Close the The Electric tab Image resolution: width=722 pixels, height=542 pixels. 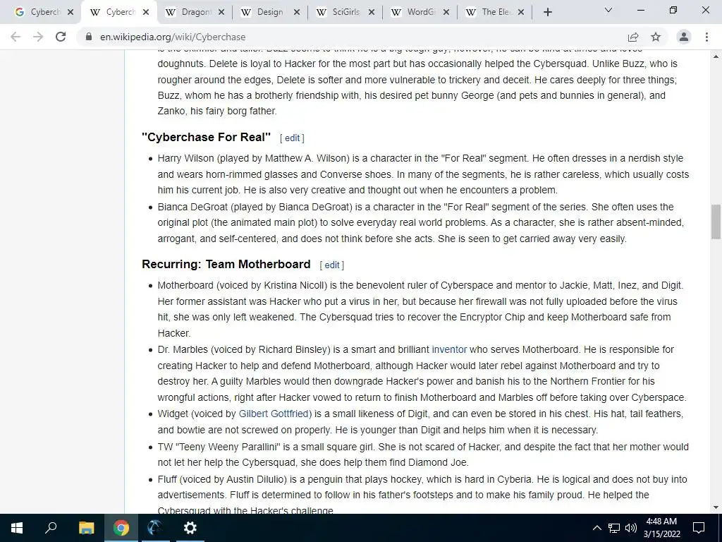[521, 13]
